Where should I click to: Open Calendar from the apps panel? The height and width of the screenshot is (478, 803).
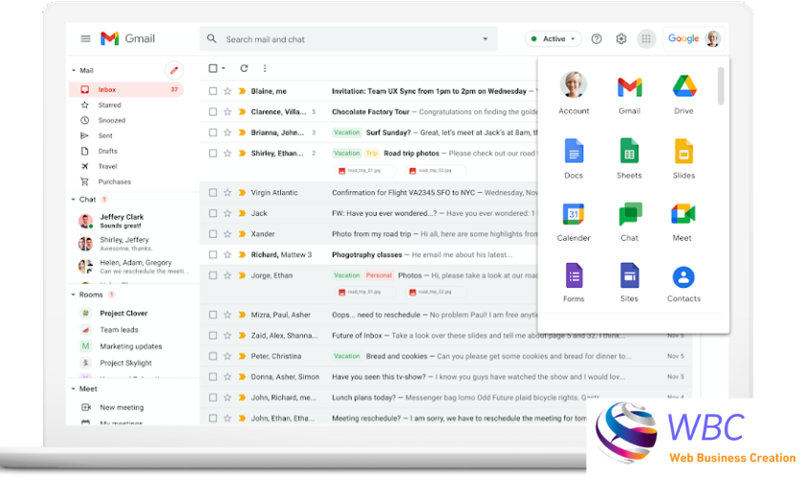[x=573, y=223]
